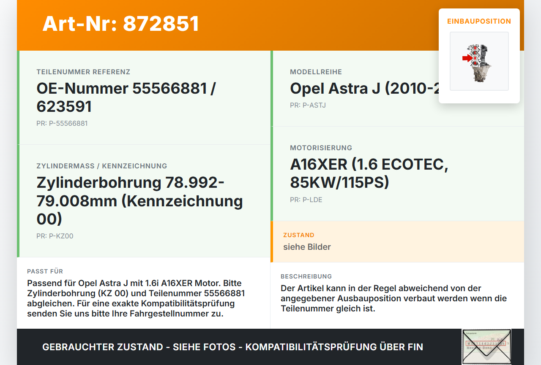Select 'A16XER (1.6 ECOTEC, 85KW/115PS)' text
Screen dimensions: 541x365
click(x=369, y=173)
